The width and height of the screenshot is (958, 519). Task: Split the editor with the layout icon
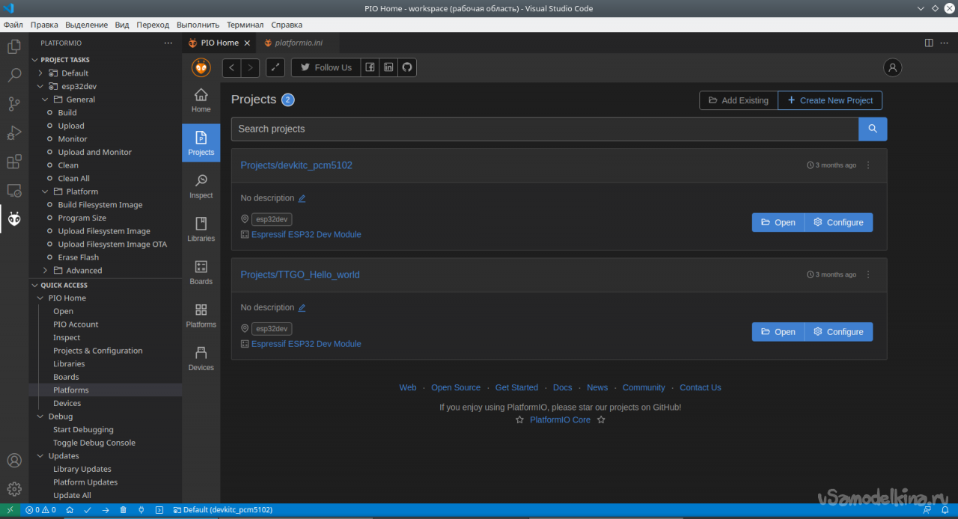[x=929, y=43]
